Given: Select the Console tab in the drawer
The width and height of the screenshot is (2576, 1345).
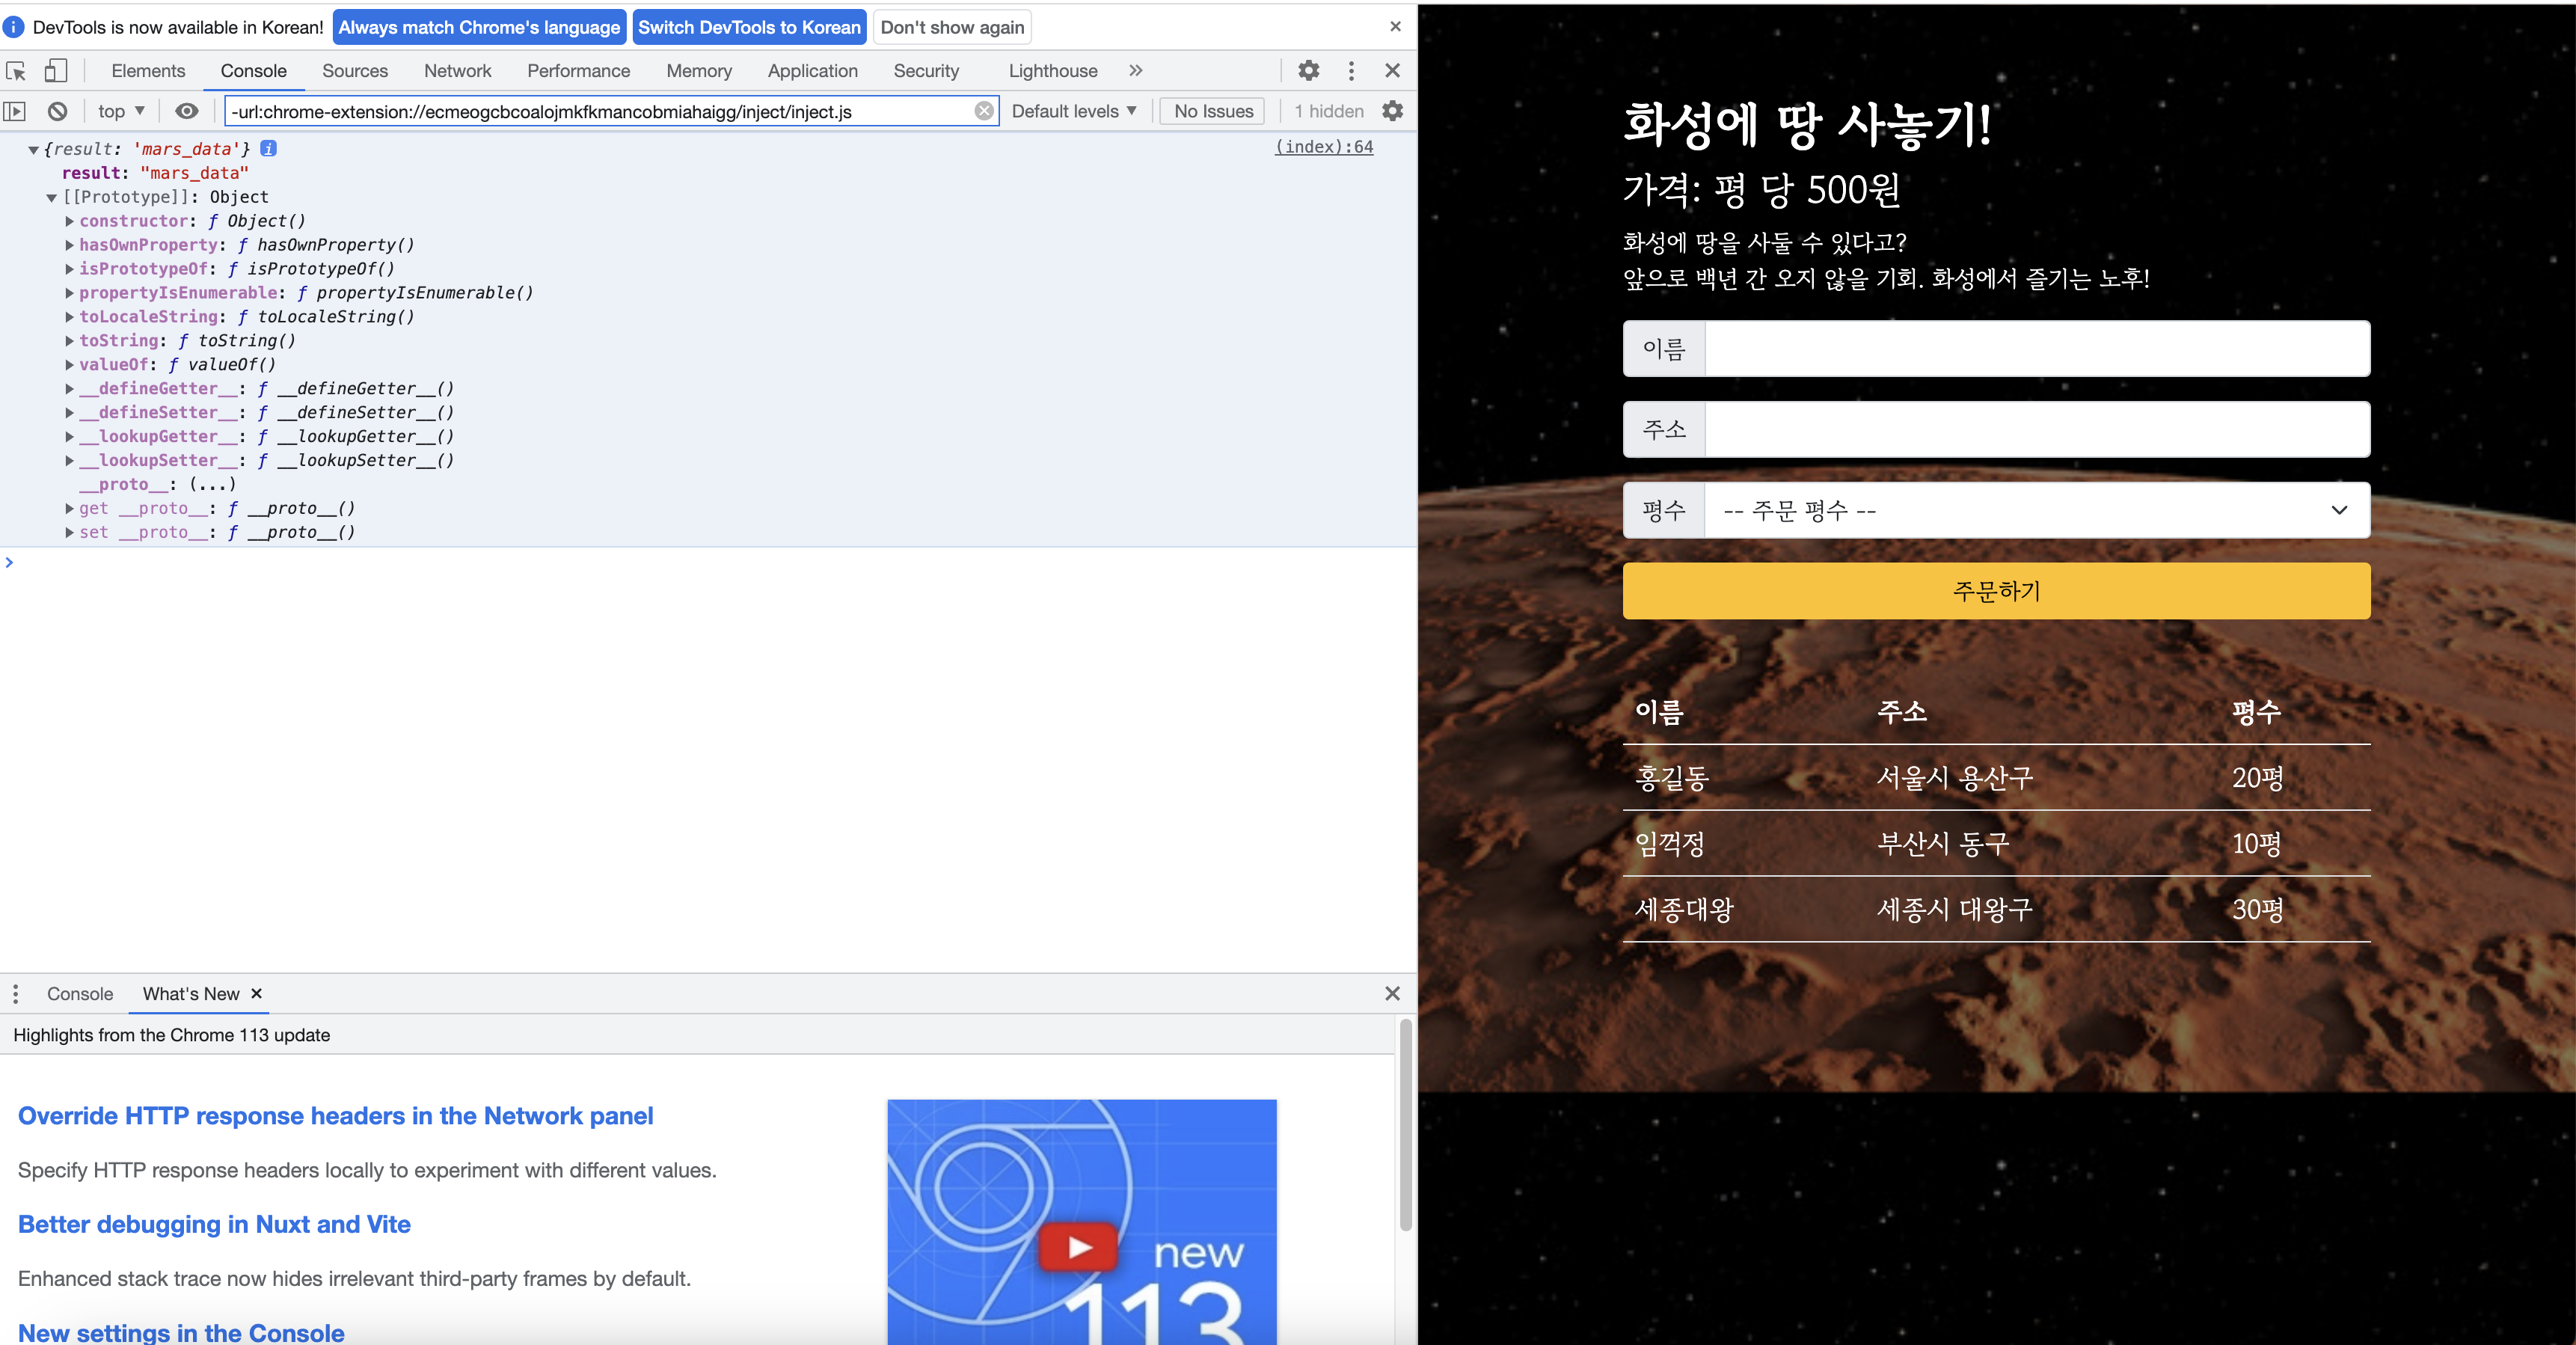Looking at the screenshot, I should (80, 994).
